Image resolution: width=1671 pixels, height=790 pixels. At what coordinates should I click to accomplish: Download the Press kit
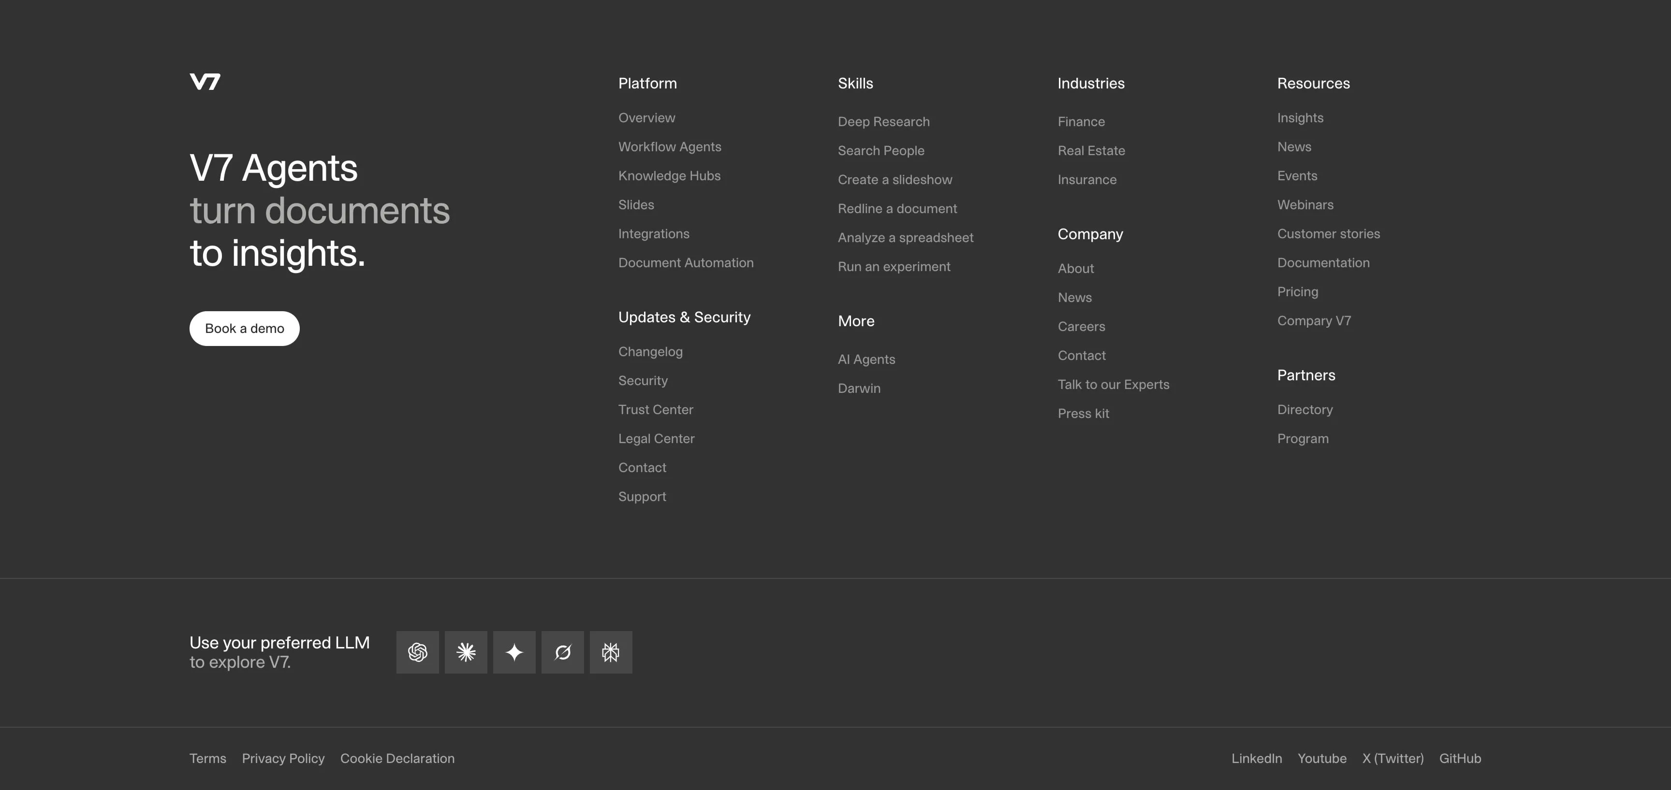1083,414
